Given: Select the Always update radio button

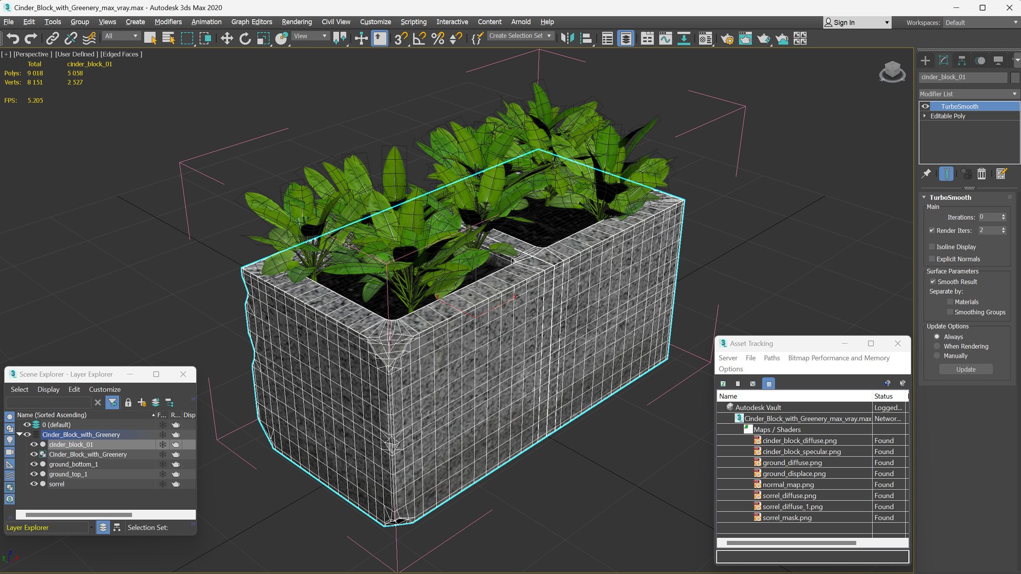Looking at the screenshot, I should pos(937,336).
